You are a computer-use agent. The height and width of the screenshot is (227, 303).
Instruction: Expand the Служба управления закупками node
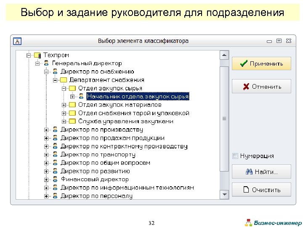click(x=64, y=122)
